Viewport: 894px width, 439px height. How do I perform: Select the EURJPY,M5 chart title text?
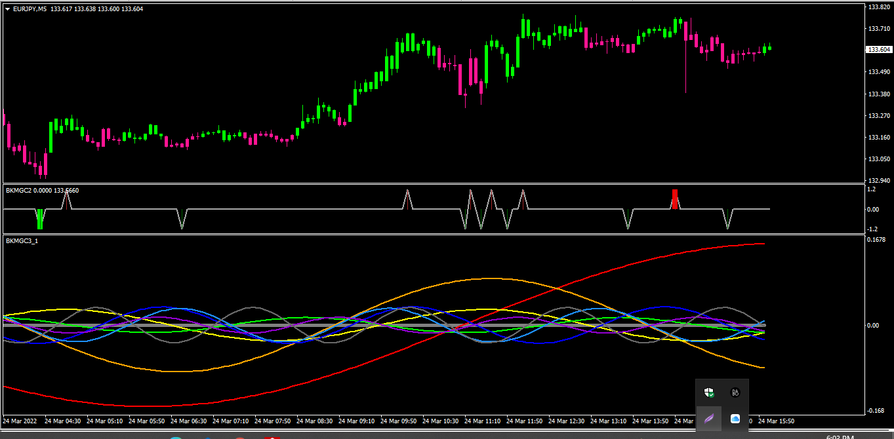pyautogui.click(x=32, y=9)
